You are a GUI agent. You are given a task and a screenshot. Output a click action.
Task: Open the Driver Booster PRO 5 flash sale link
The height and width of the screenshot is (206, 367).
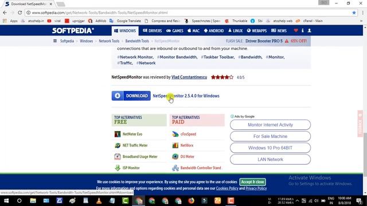point(264,41)
